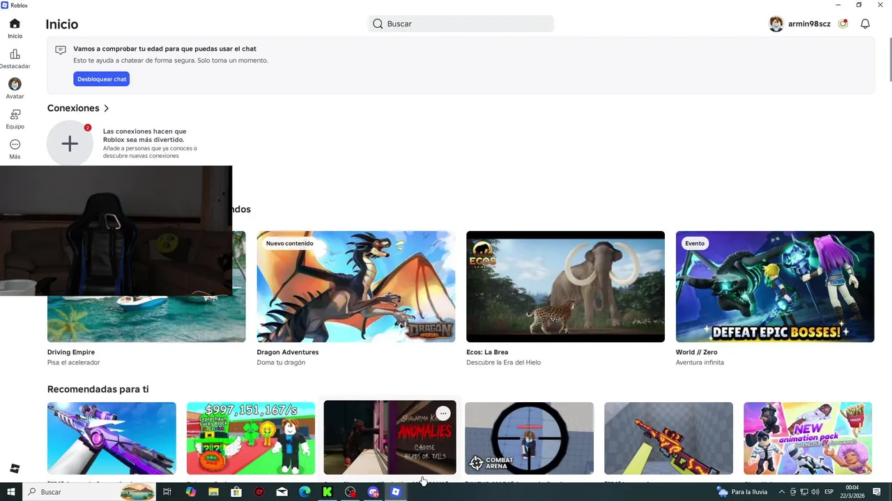Click the magnifier icon in the search bar
892x501 pixels.
378,24
